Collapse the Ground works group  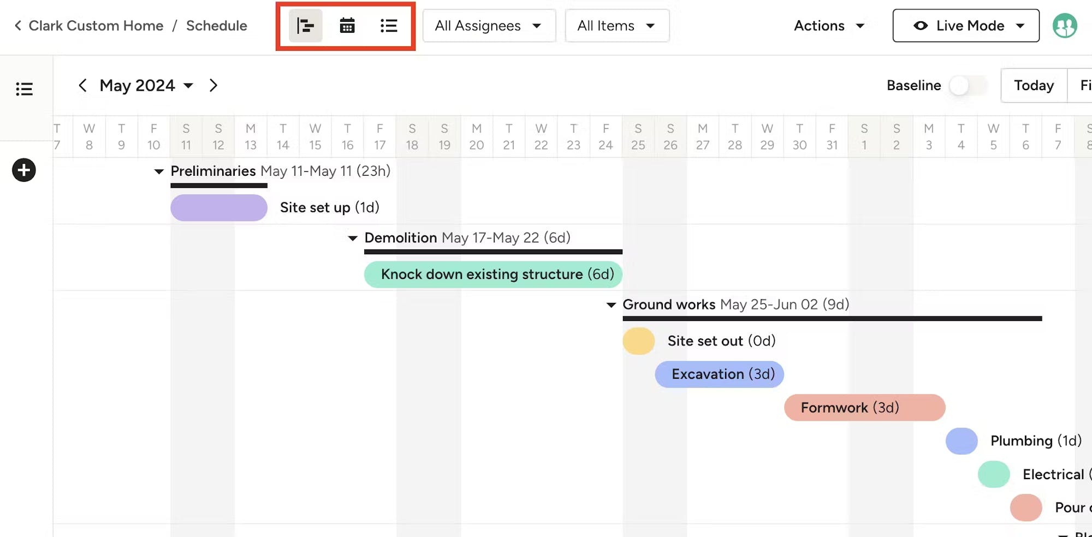click(612, 305)
